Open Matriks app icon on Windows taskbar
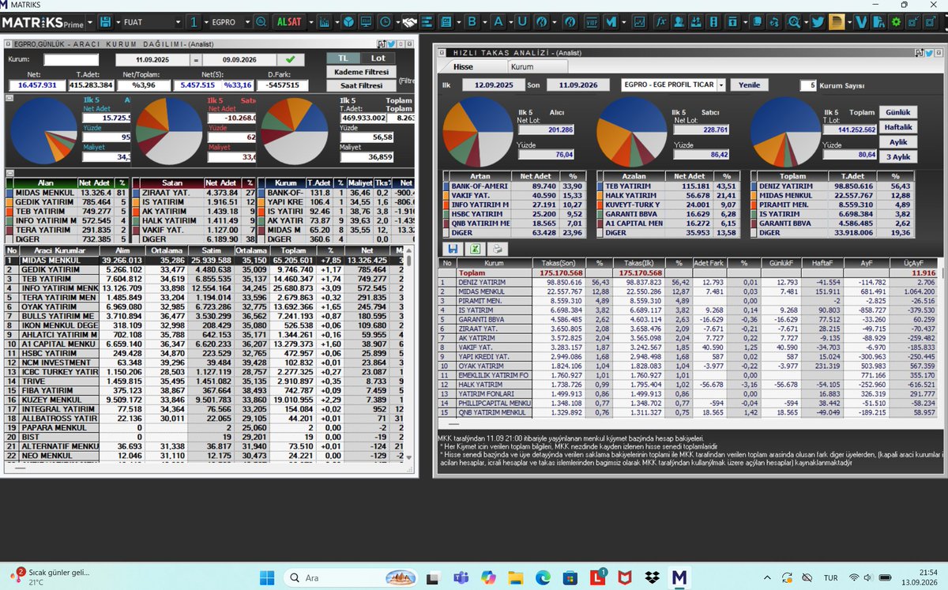The image size is (948, 590). (679, 577)
